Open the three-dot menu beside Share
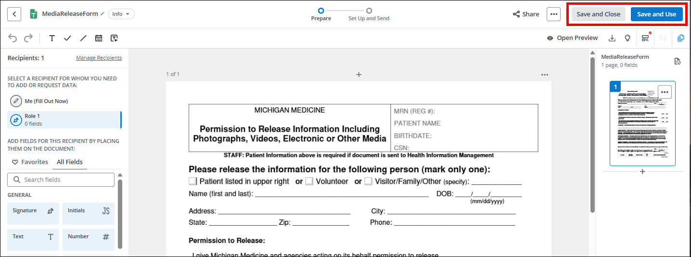Screen dimensions: 691x257 [x=553, y=14]
